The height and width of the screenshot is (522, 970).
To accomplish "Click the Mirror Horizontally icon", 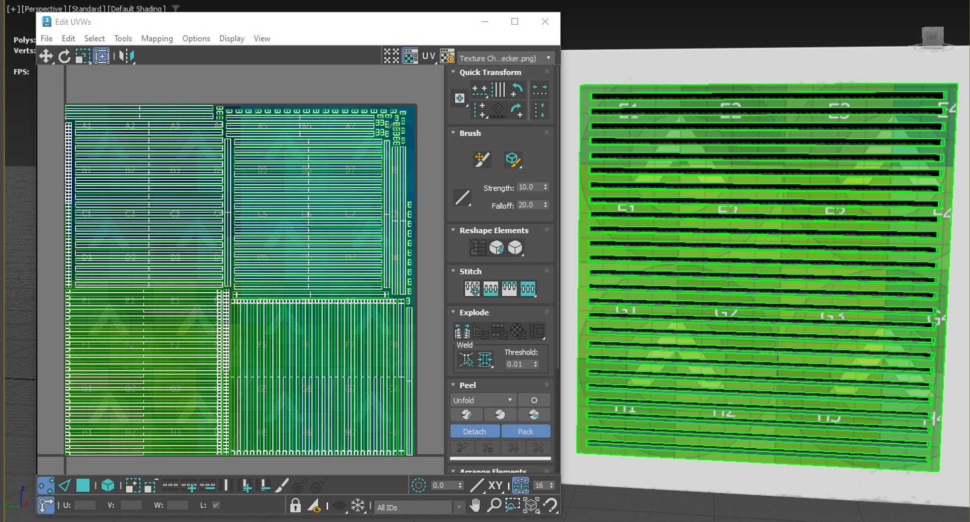I will 126,56.
